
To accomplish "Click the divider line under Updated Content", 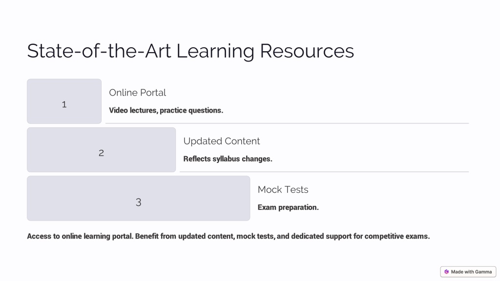I will click(324, 172).
